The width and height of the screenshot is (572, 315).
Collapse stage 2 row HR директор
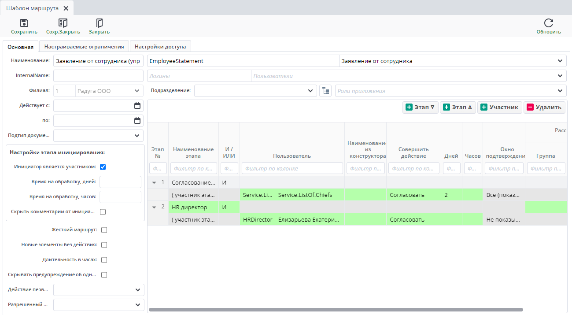coord(154,207)
